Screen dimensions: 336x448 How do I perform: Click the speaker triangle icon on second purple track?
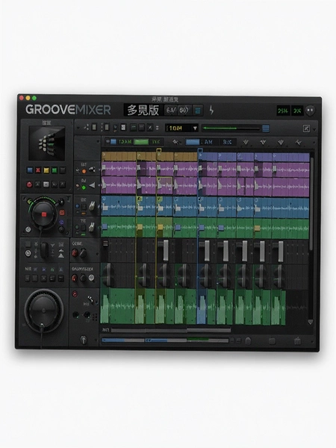tap(92, 186)
